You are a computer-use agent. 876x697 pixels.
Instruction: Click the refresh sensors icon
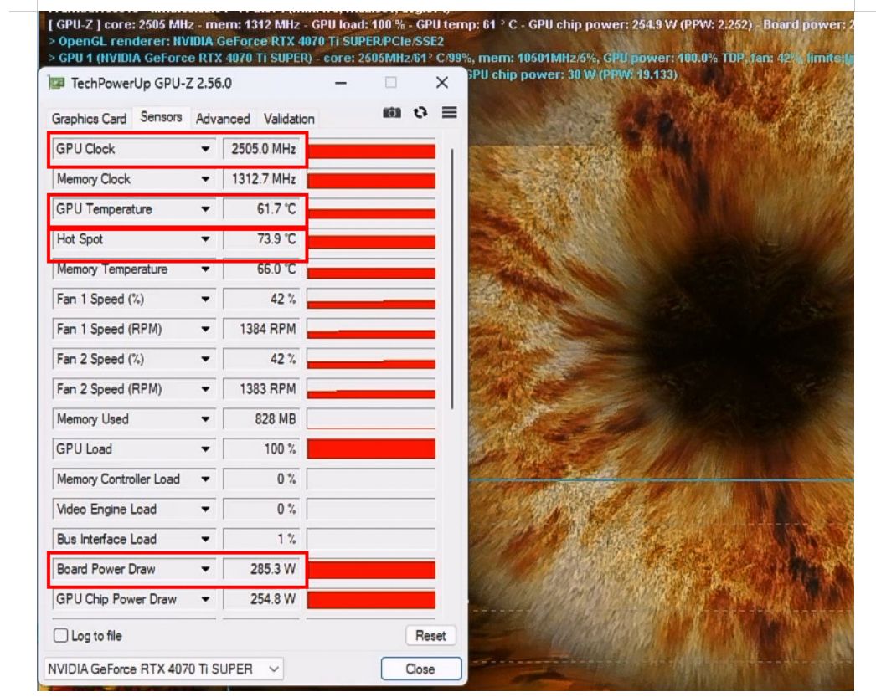pos(420,113)
